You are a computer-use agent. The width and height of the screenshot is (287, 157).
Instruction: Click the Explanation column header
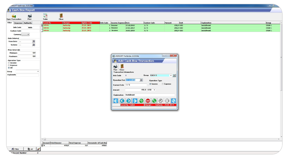pos(233,23)
